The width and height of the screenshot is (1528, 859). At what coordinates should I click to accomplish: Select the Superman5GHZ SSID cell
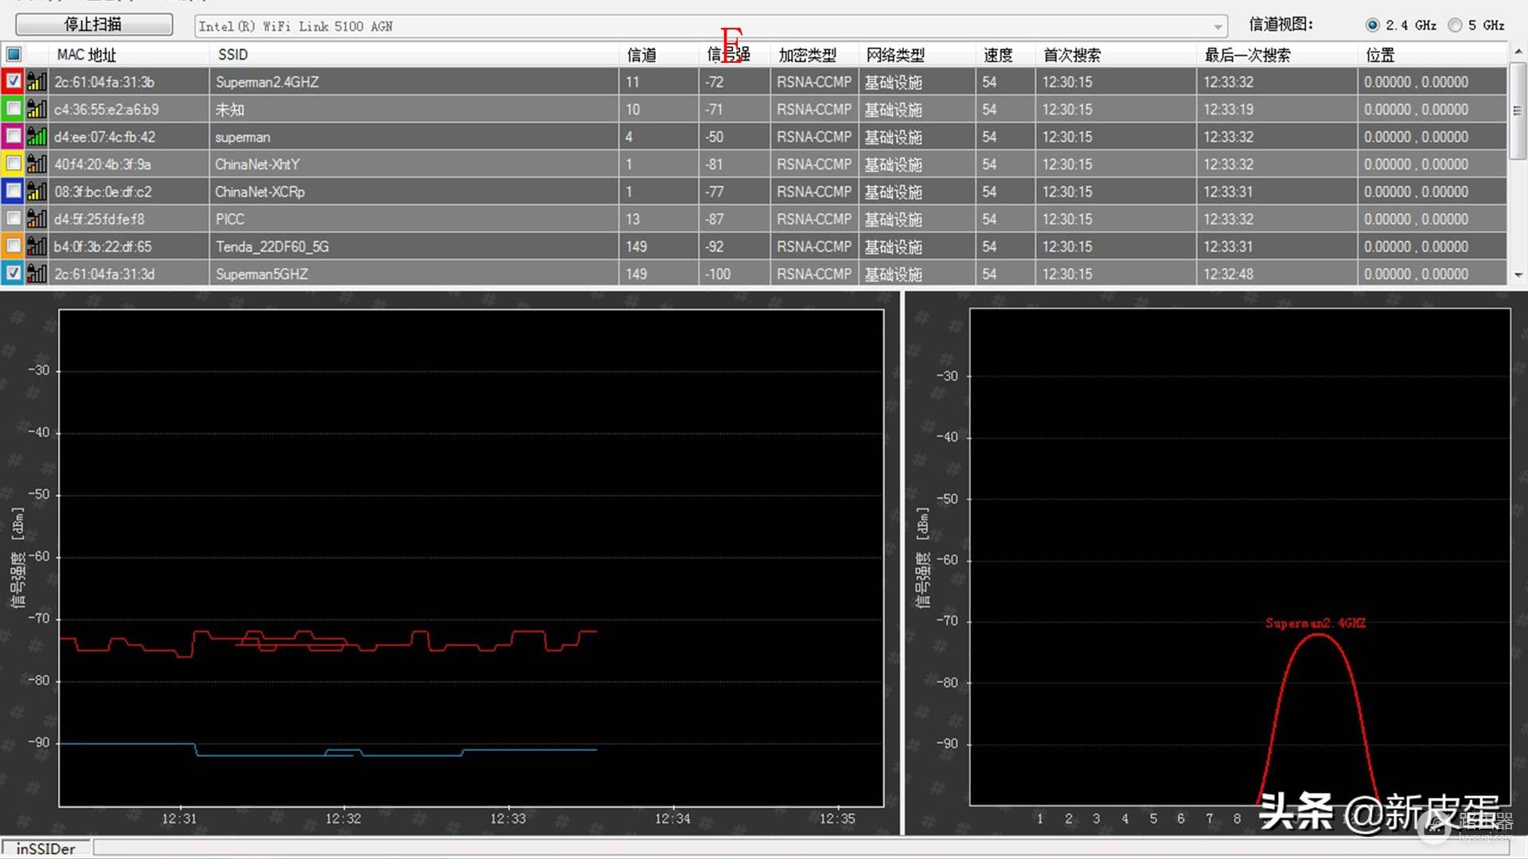coord(415,274)
